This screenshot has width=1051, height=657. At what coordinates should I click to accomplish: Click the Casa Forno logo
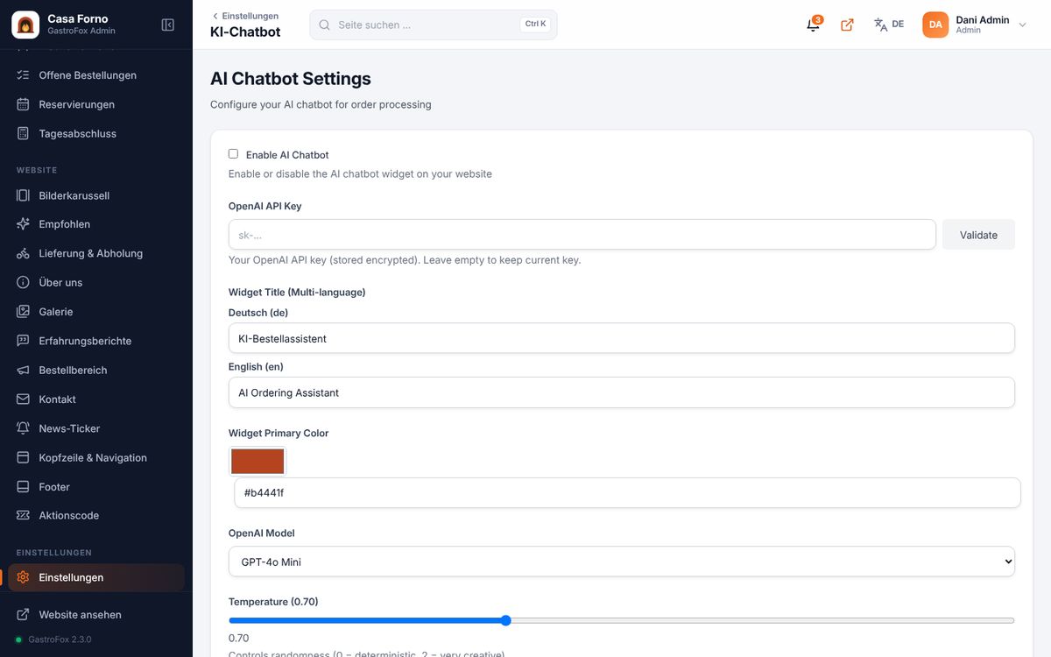25,25
